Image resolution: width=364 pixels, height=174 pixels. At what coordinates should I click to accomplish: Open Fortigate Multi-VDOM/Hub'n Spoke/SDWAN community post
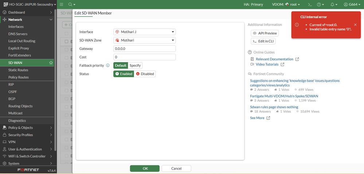(284, 96)
